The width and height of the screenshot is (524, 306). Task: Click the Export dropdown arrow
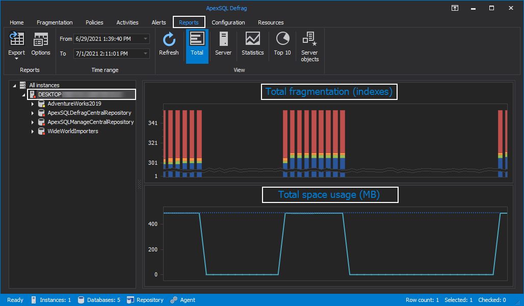click(x=16, y=59)
